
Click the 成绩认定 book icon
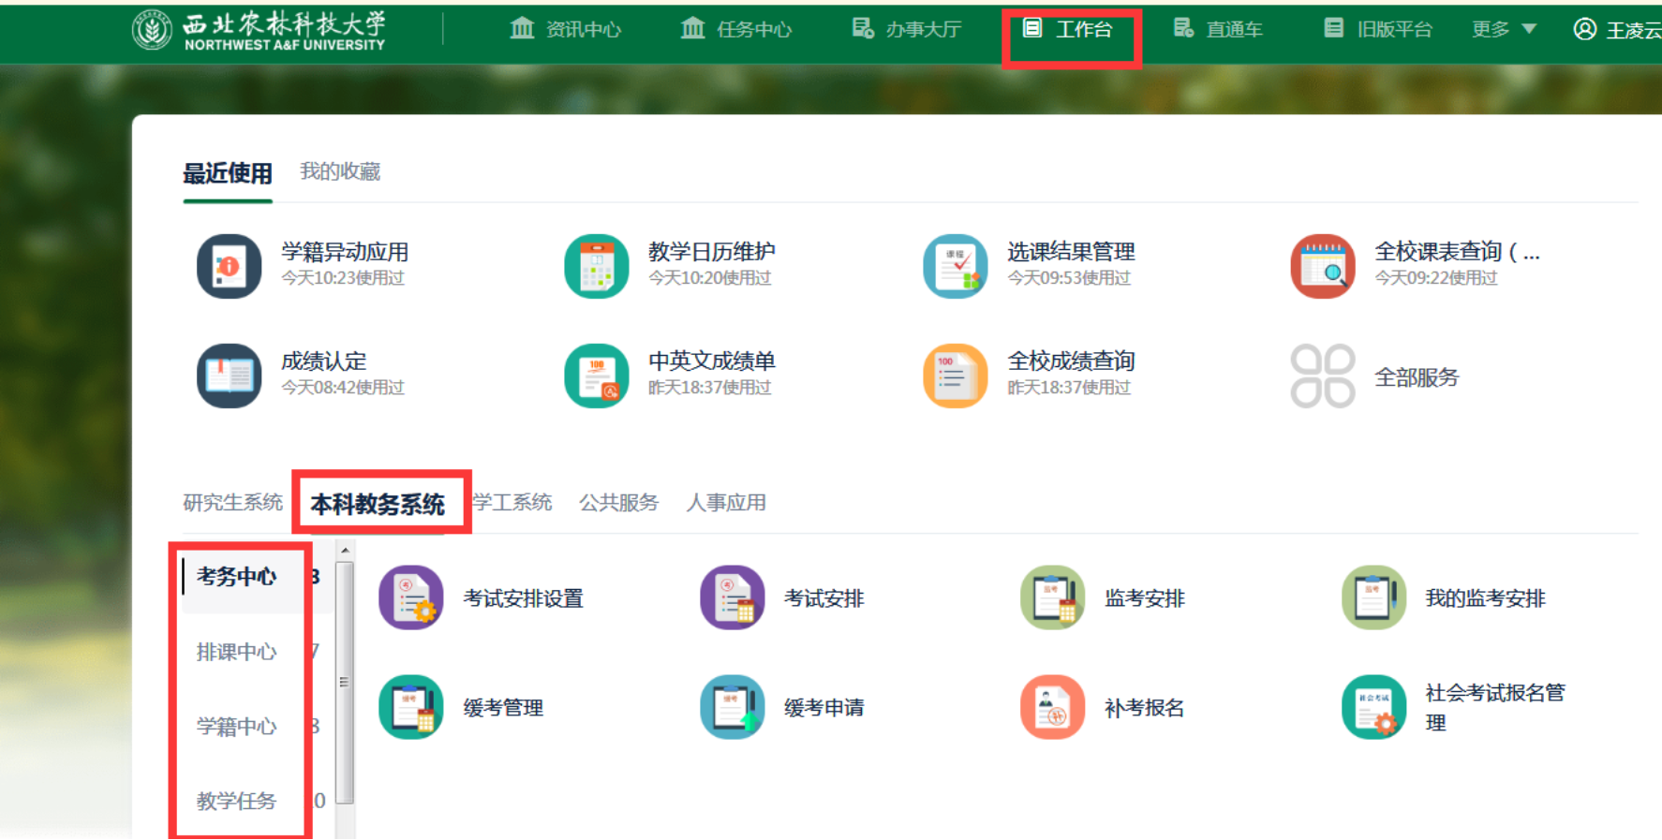click(x=229, y=376)
